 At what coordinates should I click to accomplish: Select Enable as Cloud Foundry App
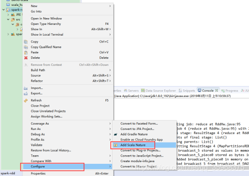point(145,140)
